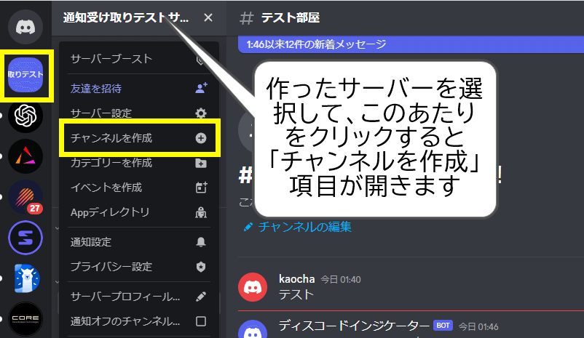Viewport: 584px width, 338px height.
Task: Click ディスコードインジケーター bot name
Action: [x=354, y=326]
